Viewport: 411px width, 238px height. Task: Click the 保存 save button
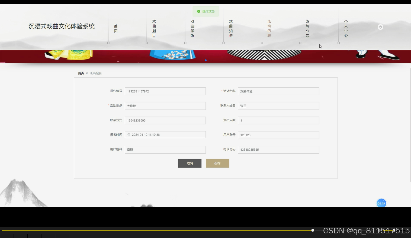coord(217,163)
